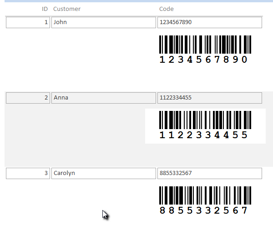The height and width of the screenshot is (225, 273).
Task: Select the barcode image for 1122334455
Action: coord(205,126)
